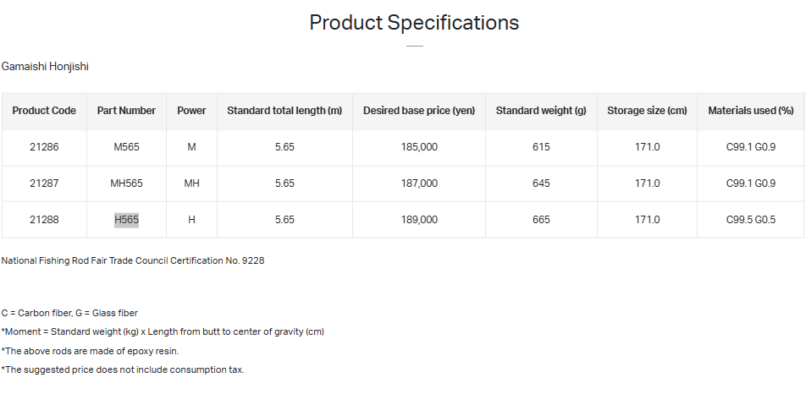Click the Power column header
806x394 pixels.
click(x=191, y=111)
